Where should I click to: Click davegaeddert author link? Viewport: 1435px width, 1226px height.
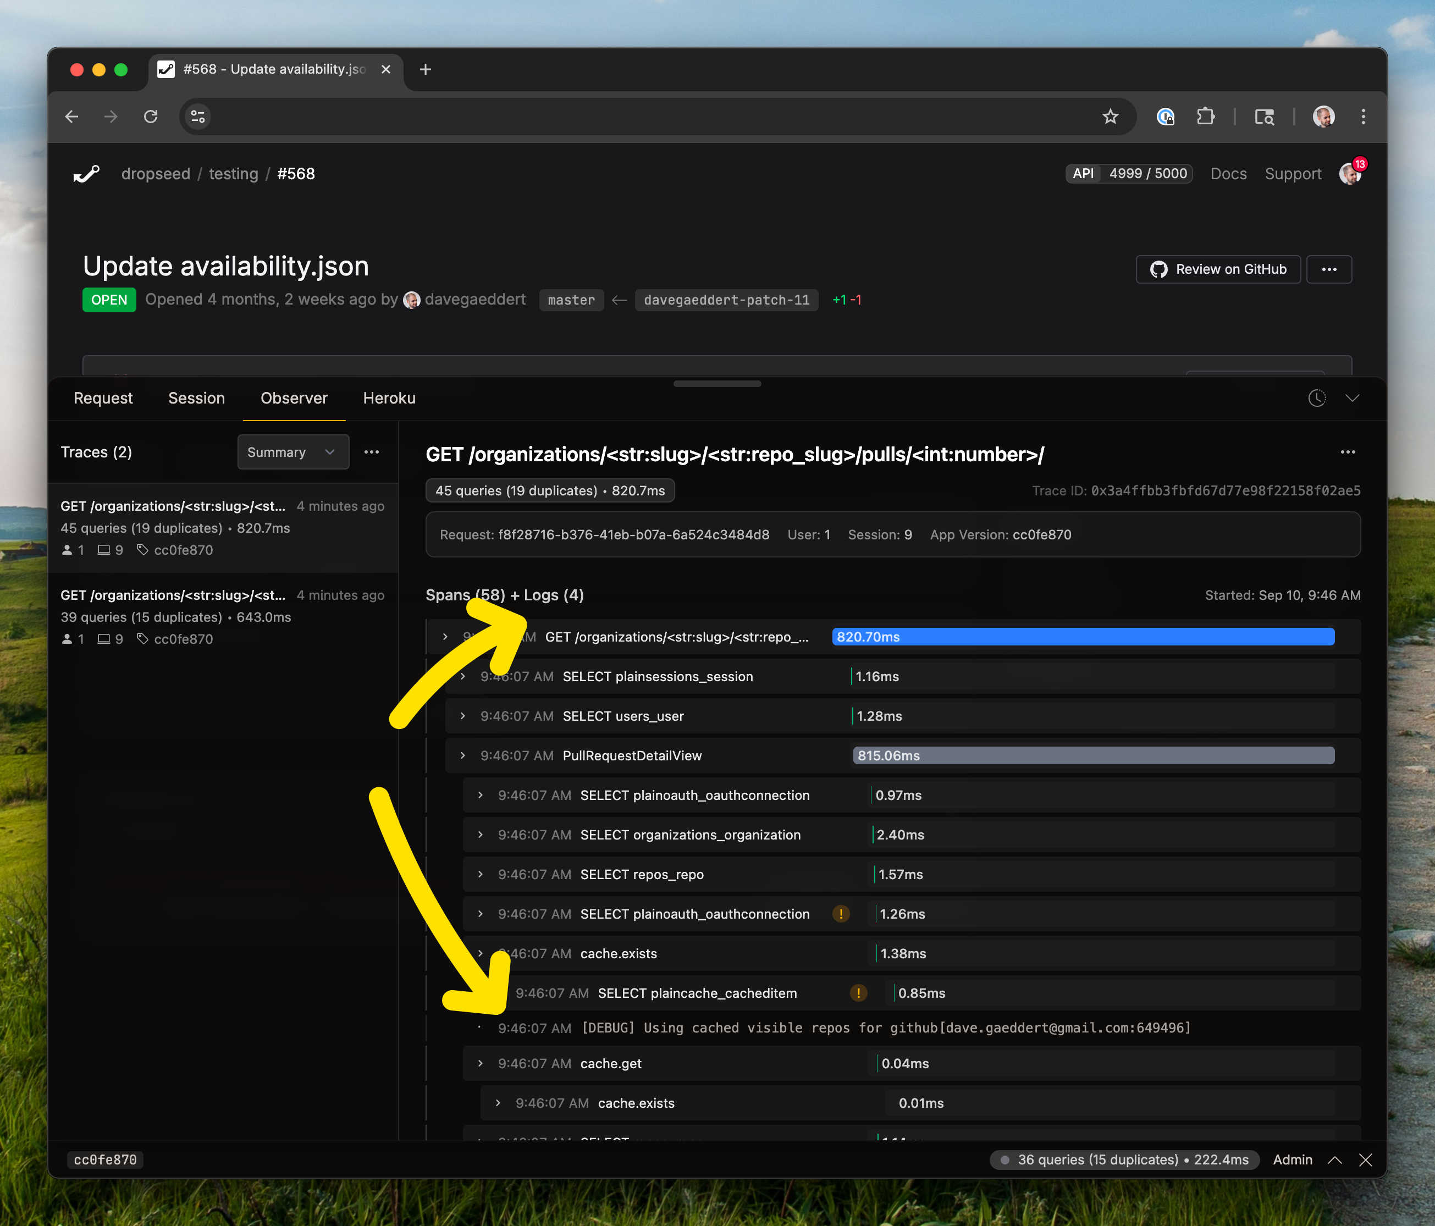[475, 299]
